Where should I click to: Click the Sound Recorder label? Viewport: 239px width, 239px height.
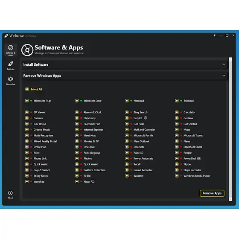click(143, 170)
